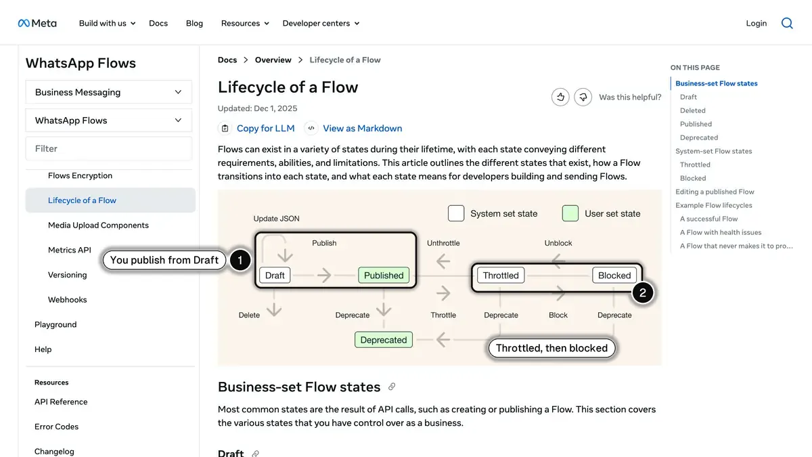Expand the Developer centers menu
The width and height of the screenshot is (812, 457).
click(x=321, y=23)
